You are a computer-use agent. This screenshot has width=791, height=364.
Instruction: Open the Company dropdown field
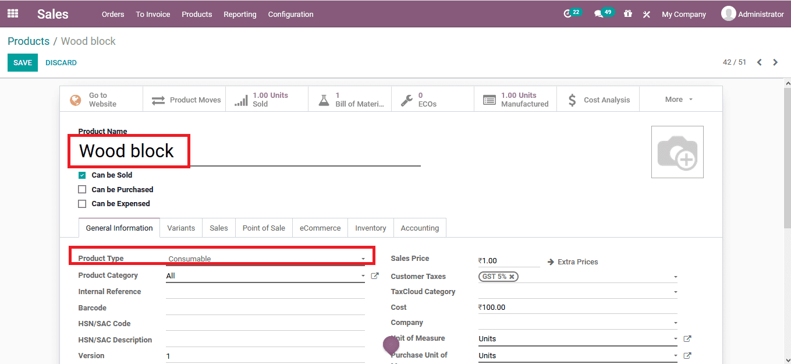coord(578,323)
